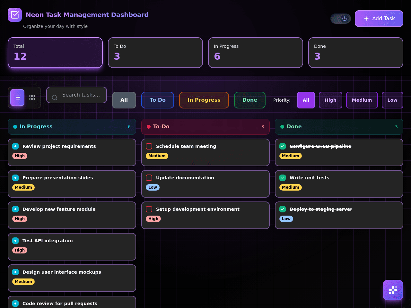The width and height of the screenshot is (411, 308).
Task: Focus the Search tasks input field
Action: pos(76,95)
